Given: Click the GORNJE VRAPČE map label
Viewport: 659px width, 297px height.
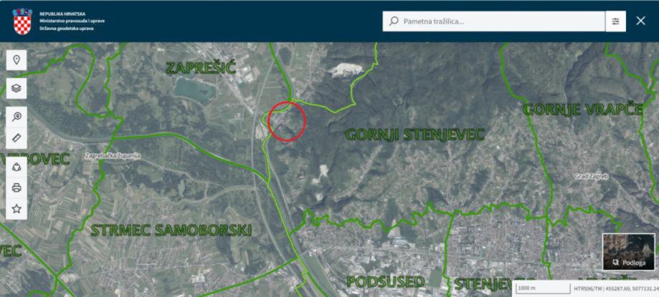Looking at the screenshot, I should coord(582,109).
